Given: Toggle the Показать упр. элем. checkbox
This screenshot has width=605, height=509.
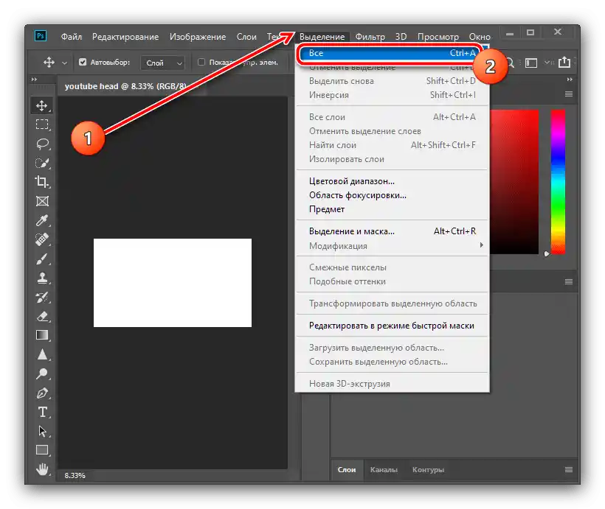Looking at the screenshot, I should tap(201, 62).
